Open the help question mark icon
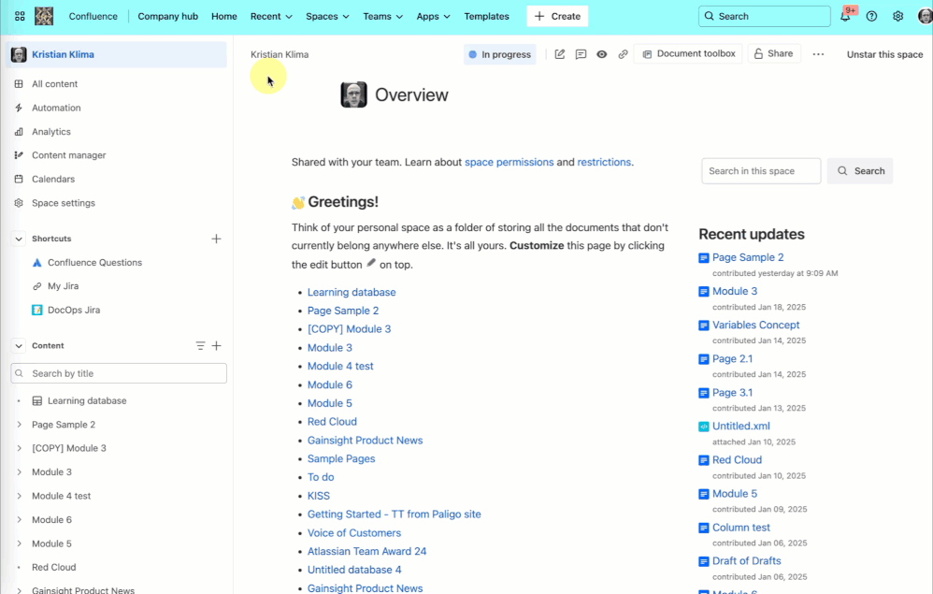 click(x=871, y=16)
